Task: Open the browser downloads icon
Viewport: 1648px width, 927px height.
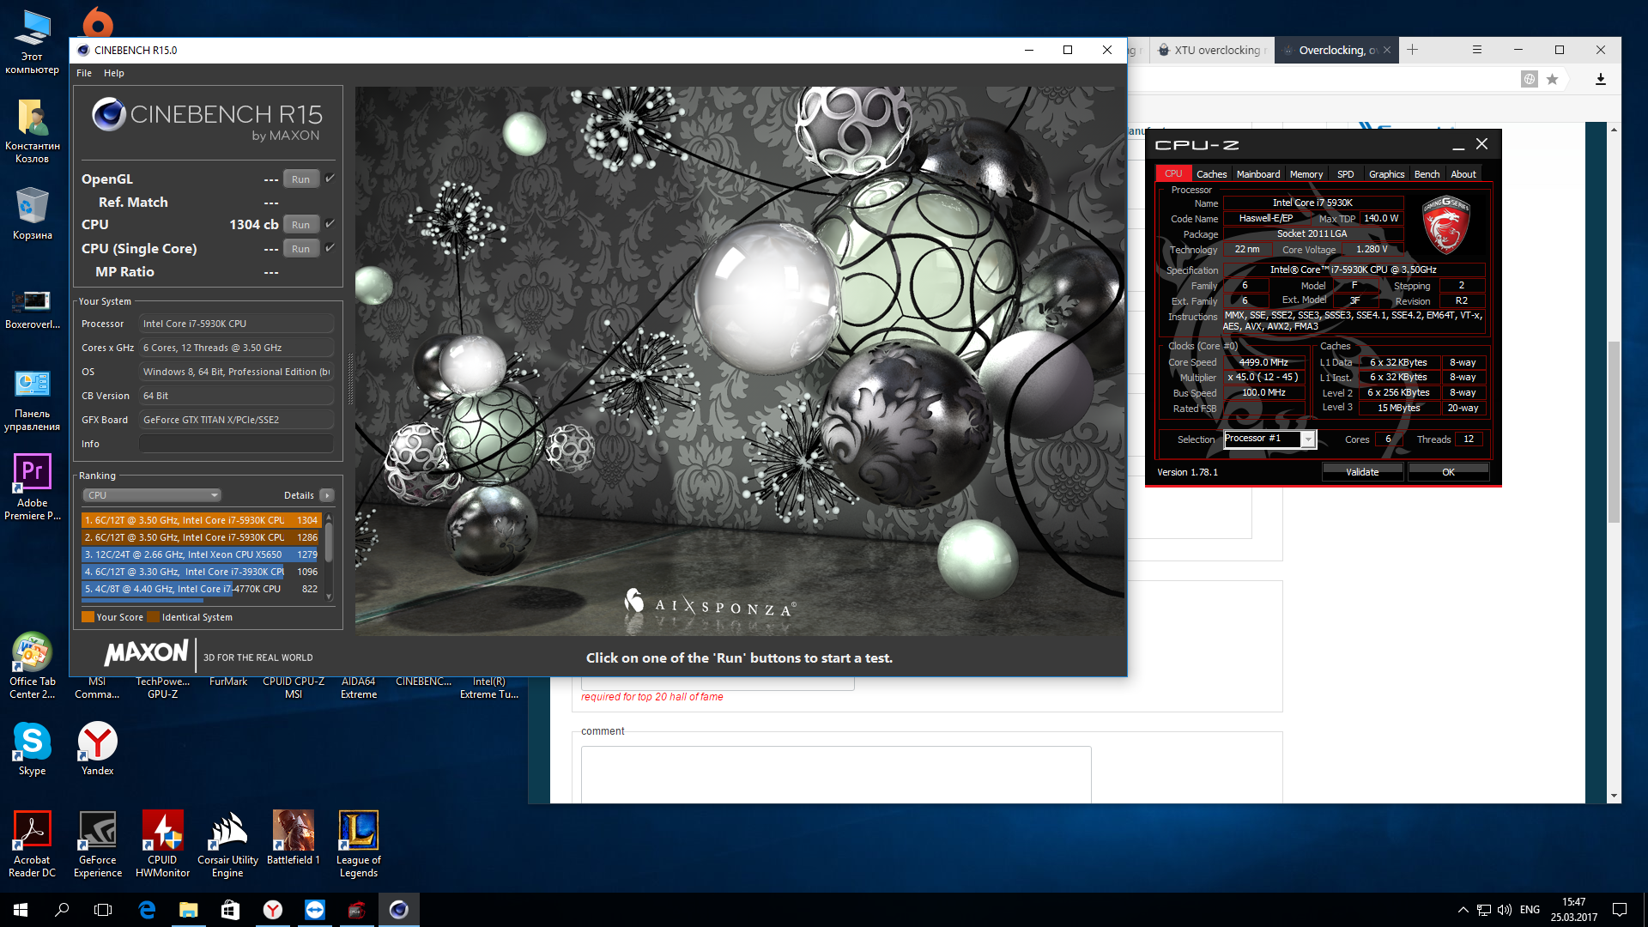Action: (x=1600, y=79)
